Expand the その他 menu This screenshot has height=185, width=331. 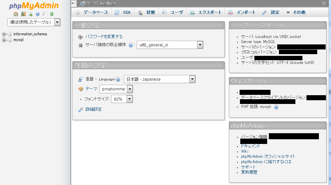point(295,12)
